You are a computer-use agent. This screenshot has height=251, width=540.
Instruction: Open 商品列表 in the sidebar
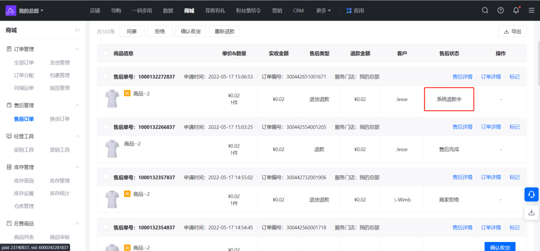(x=24, y=237)
